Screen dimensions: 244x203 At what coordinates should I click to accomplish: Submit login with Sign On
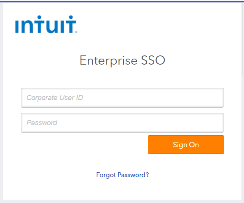coord(186,144)
